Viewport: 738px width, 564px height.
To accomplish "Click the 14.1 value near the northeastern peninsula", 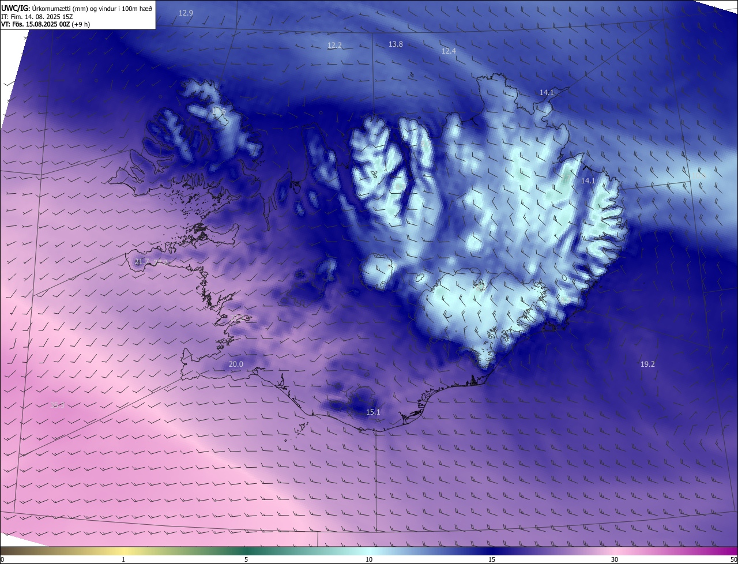I will (x=547, y=92).
